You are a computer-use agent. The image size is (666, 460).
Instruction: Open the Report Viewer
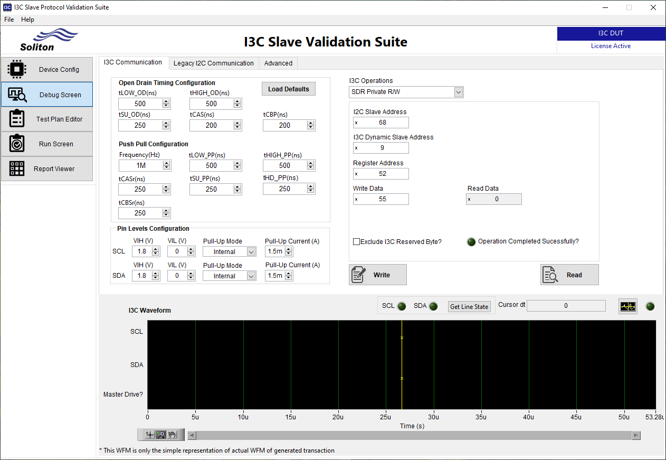coord(46,168)
